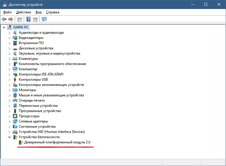Viewport: 226px width, 166px height.
Task: Select the Компьютер row text
Action: coord(28,69)
